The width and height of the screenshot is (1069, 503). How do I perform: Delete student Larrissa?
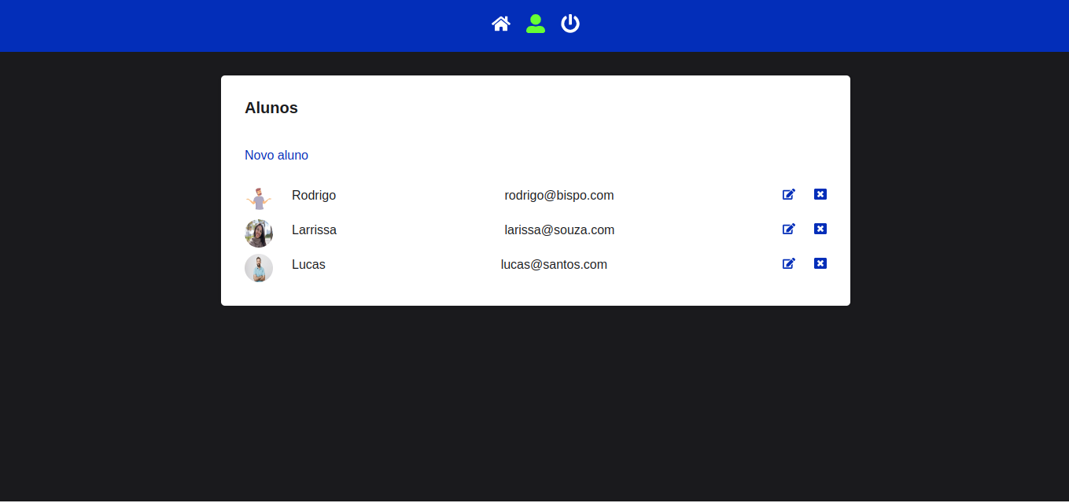coord(820,229)
